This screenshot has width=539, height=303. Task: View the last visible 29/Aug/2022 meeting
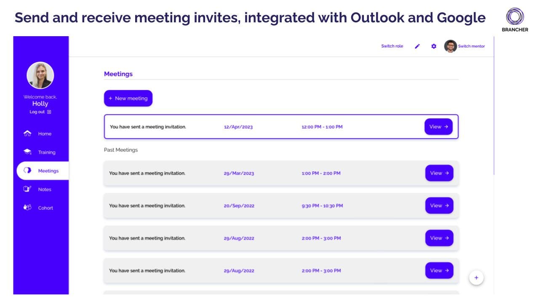439,271
